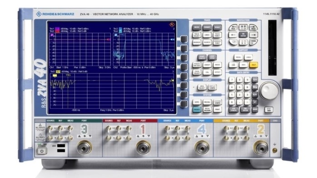Push the SAVE system key
The width and height of the screenshot is (317, 178).
(x=197, y=102)
